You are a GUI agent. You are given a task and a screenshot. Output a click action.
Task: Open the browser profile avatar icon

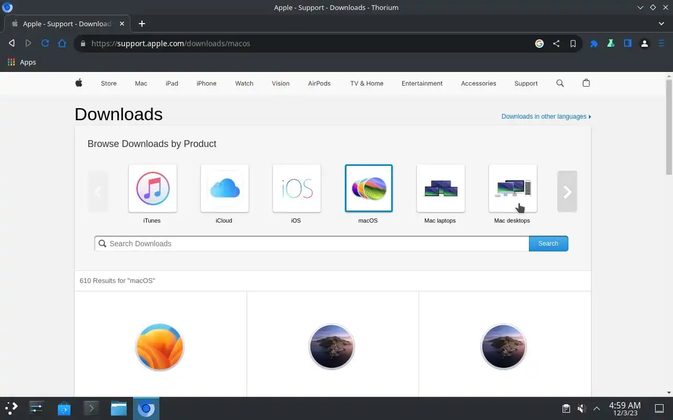tap(645, 44)
